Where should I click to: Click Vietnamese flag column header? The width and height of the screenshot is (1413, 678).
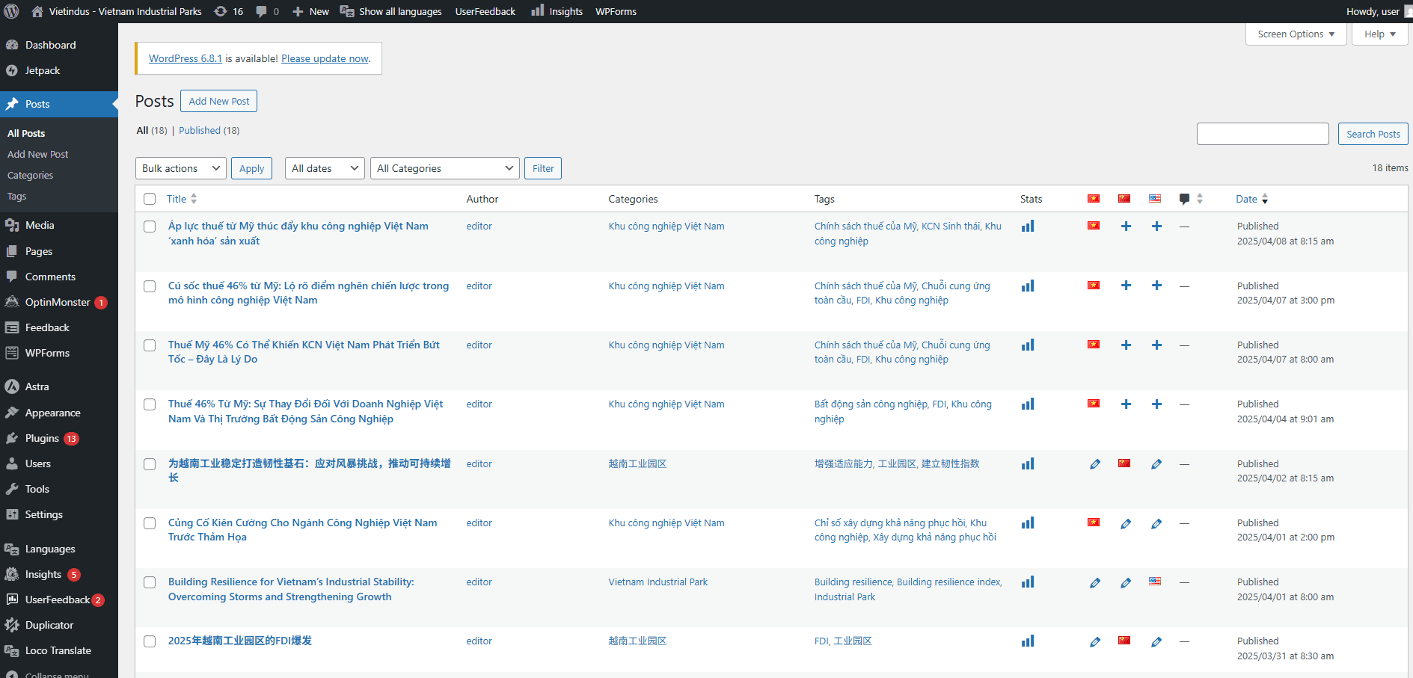1094,199
